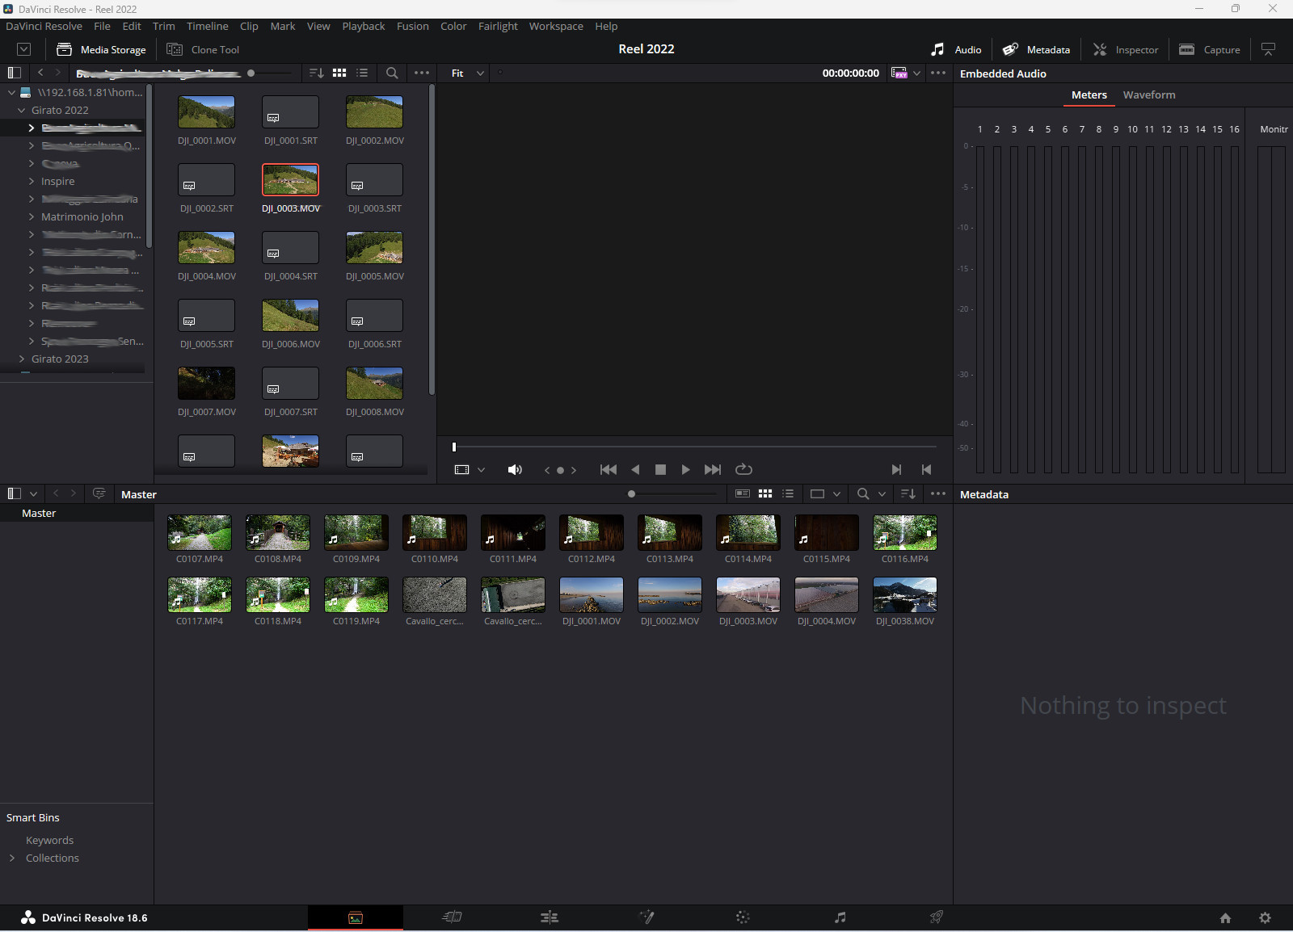1293x932 pixels.
Task: Expand the Girato 2023 folder
Action: click(x=22, y=359)
